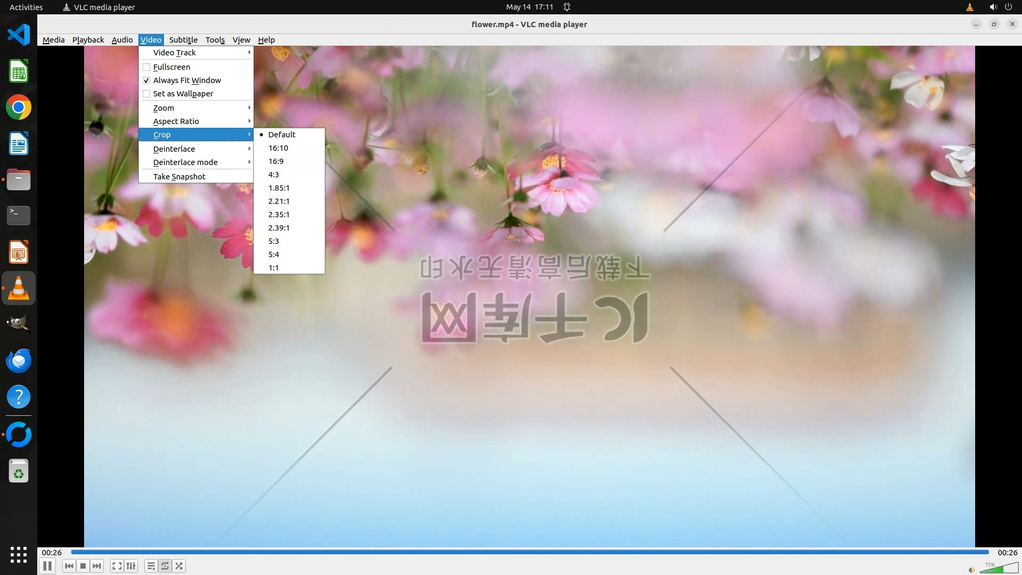Uncheck Always Fit Window option

(146, 80)
